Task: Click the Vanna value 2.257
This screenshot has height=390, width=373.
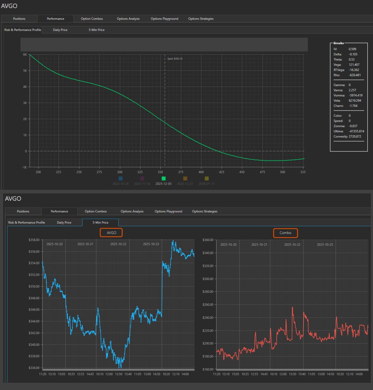Action: point(353,90)
